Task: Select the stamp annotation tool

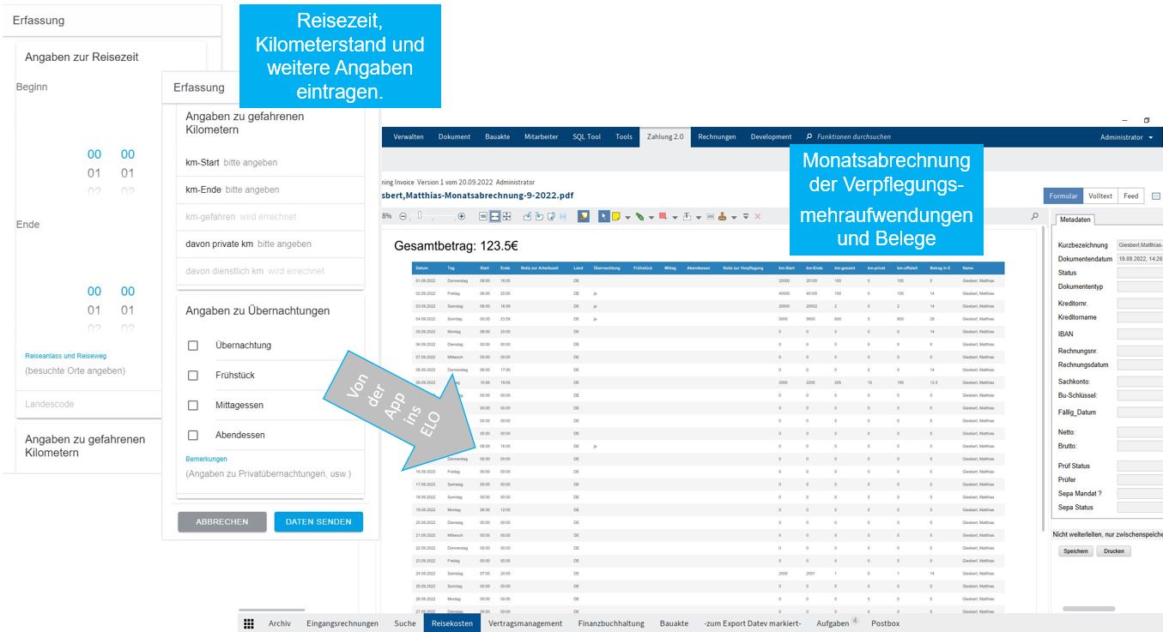Action: click(x=722, y=216)
